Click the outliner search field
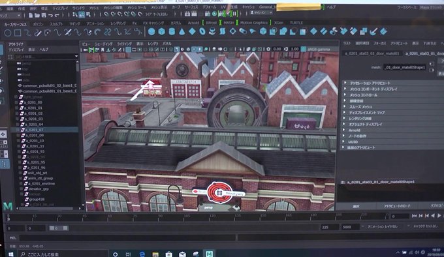Screen dimensions: 444x257 (x=43, y=57)
